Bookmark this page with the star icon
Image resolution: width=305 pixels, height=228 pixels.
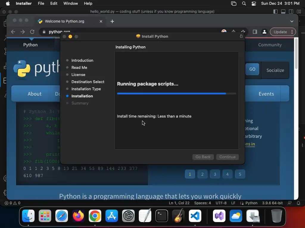pos(243,31)
